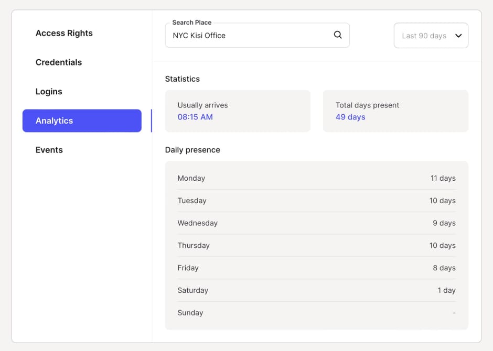Click the 9 days value for Wednesday
The height and width of the screenshot is (351, 493).
tap(444, 223)
